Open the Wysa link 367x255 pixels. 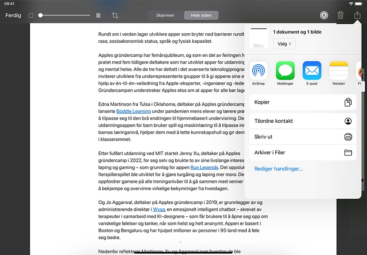(x=159, y=210)
